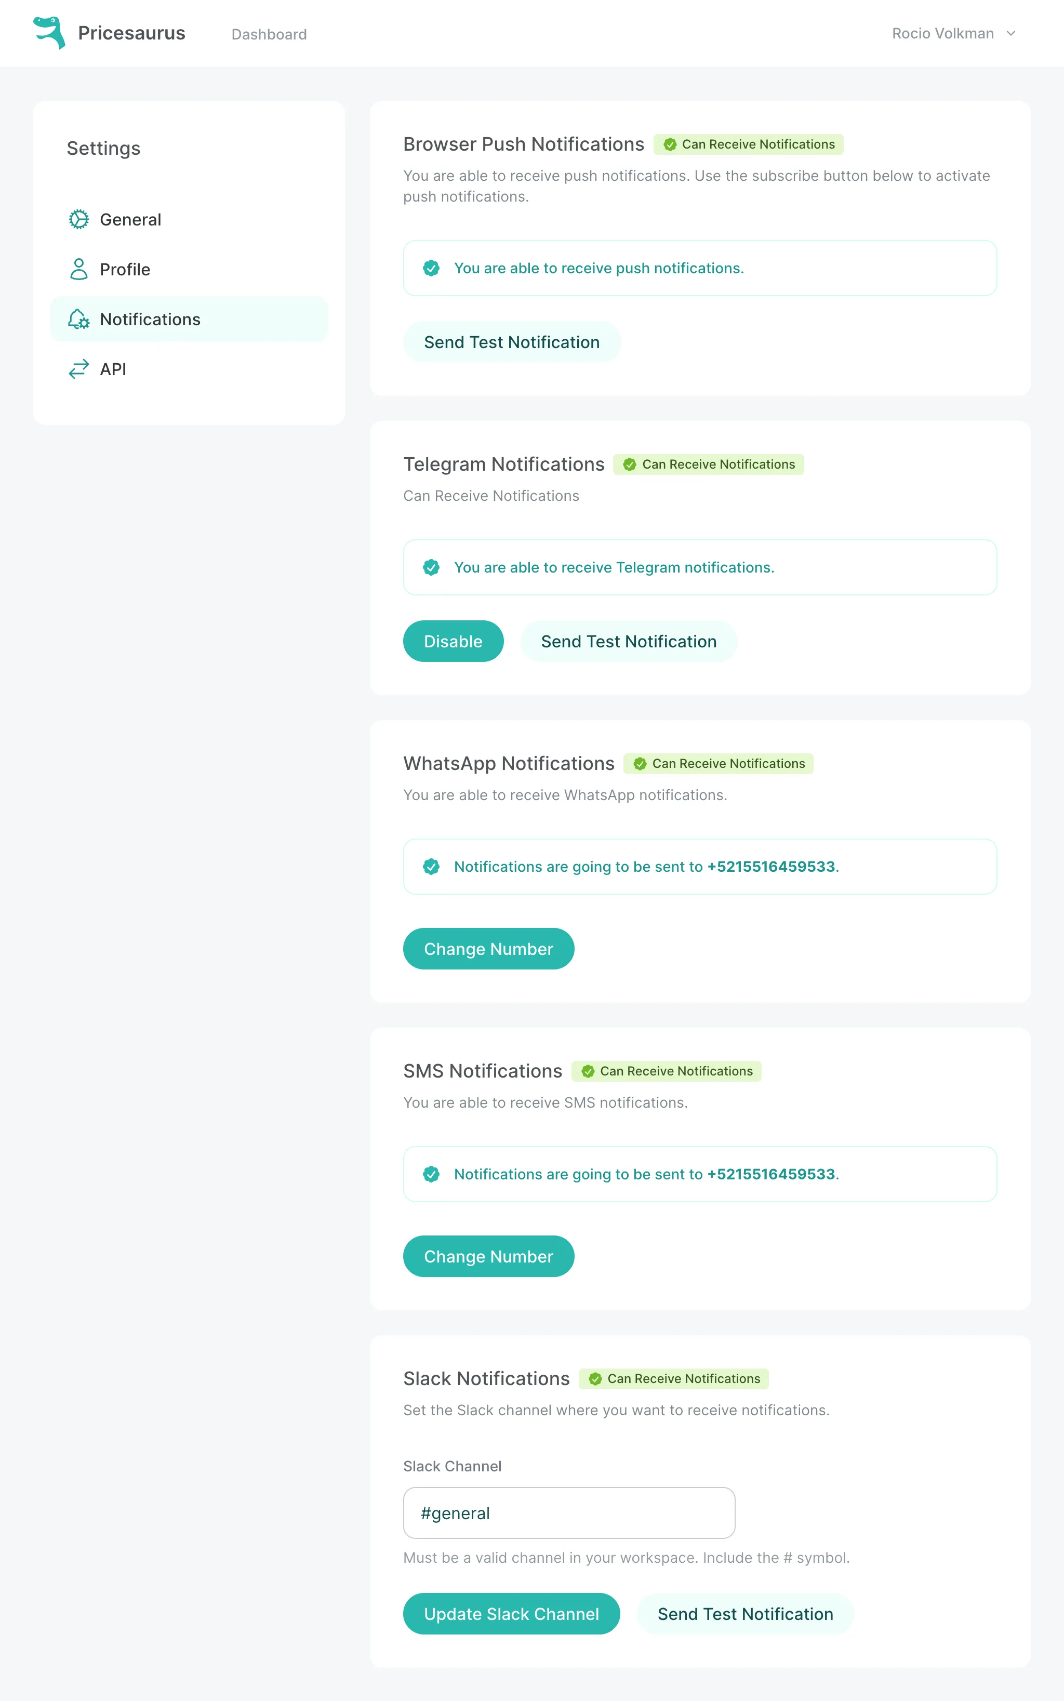The image size is (1064, 1701).
Task: Focus the Slack Channel input field
Action: pyautogui.click(x=568, y=1513)
